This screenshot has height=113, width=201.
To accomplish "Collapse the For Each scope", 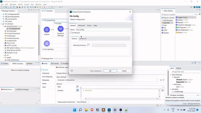I will pos(54,24).
